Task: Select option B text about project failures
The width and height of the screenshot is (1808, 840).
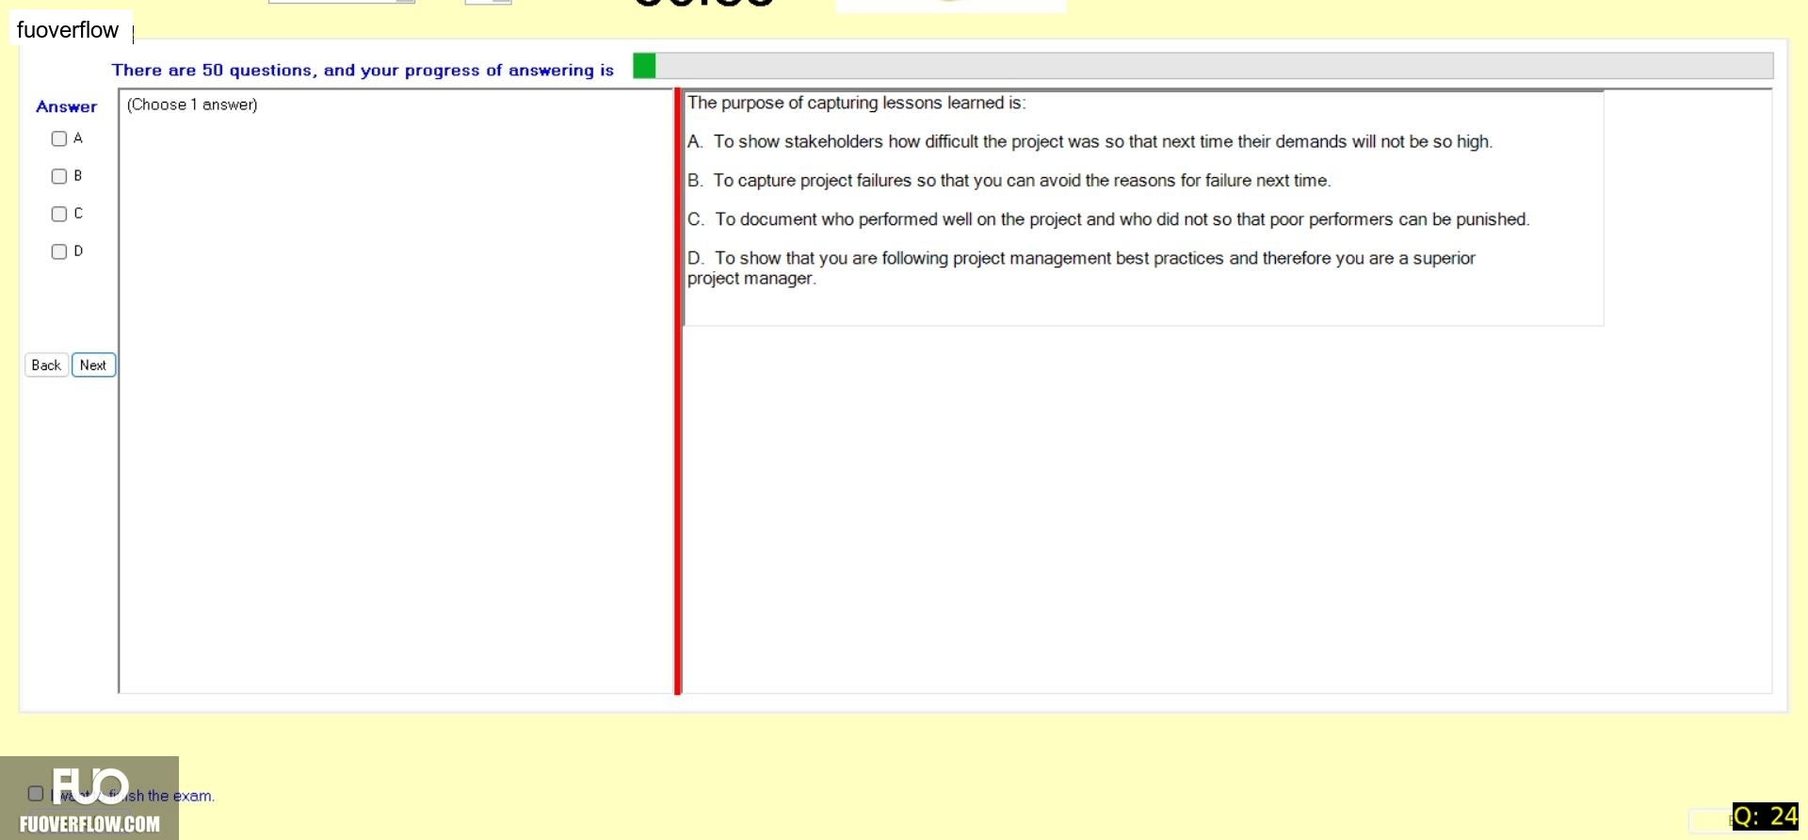Action: (1009, 181)
